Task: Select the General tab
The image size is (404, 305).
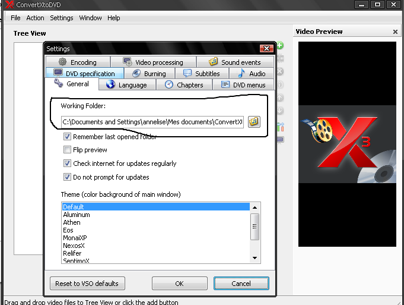Action: tap(72, 84)
